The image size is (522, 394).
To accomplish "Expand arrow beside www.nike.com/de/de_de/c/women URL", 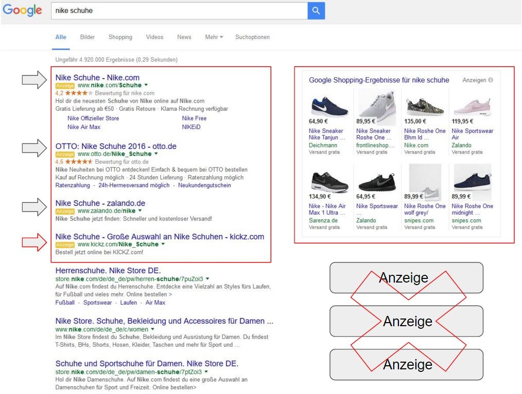I will (x=152, y=329).
